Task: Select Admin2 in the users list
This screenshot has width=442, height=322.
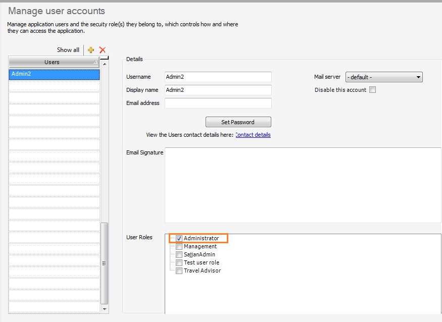Action: pos(54,74)
